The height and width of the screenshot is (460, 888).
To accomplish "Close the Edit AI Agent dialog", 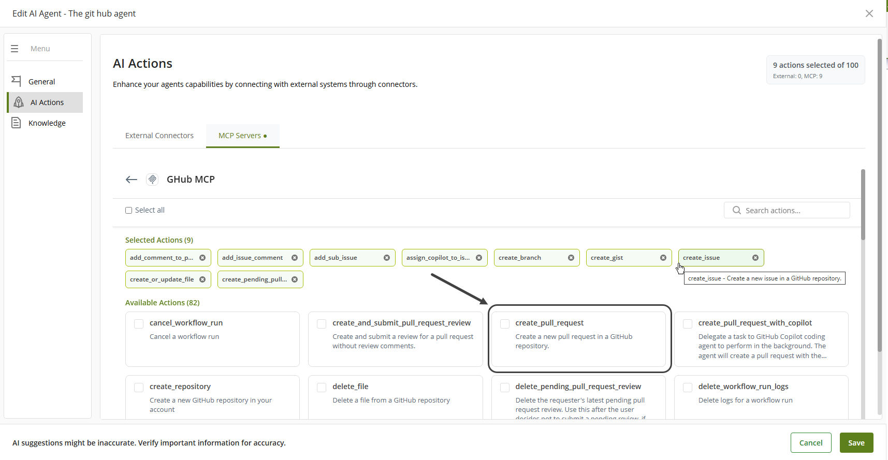I will point(869,13).
